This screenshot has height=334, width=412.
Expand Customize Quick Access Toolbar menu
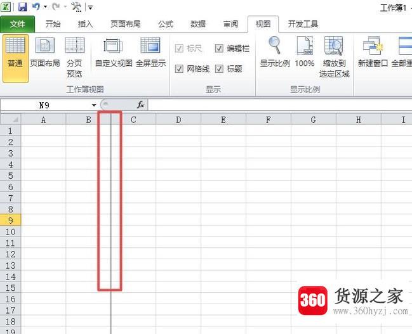coord(90,8)
